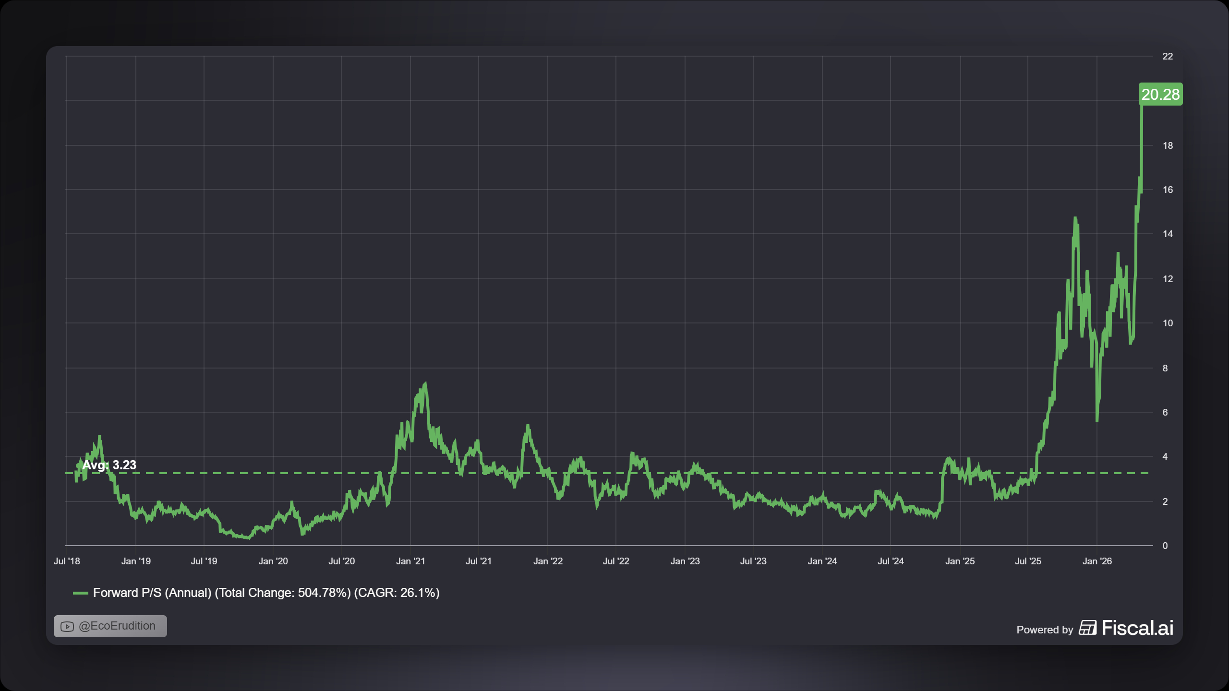Click the green Forward P/S legend swatch
Image resolution: width=1229 pixels, height=691 pixels.
coord(80,593)
